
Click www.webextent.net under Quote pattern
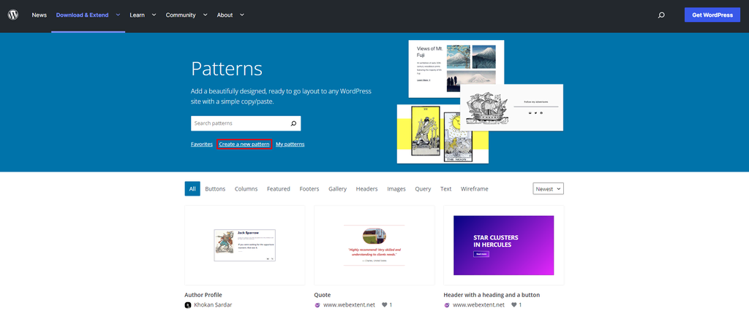[x=349, y=304]
